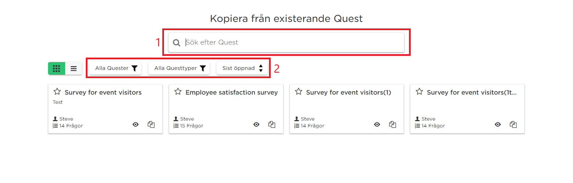Screen dimensions: 573x183
Task: Switch to grid view layout
Action: point(57,68)
